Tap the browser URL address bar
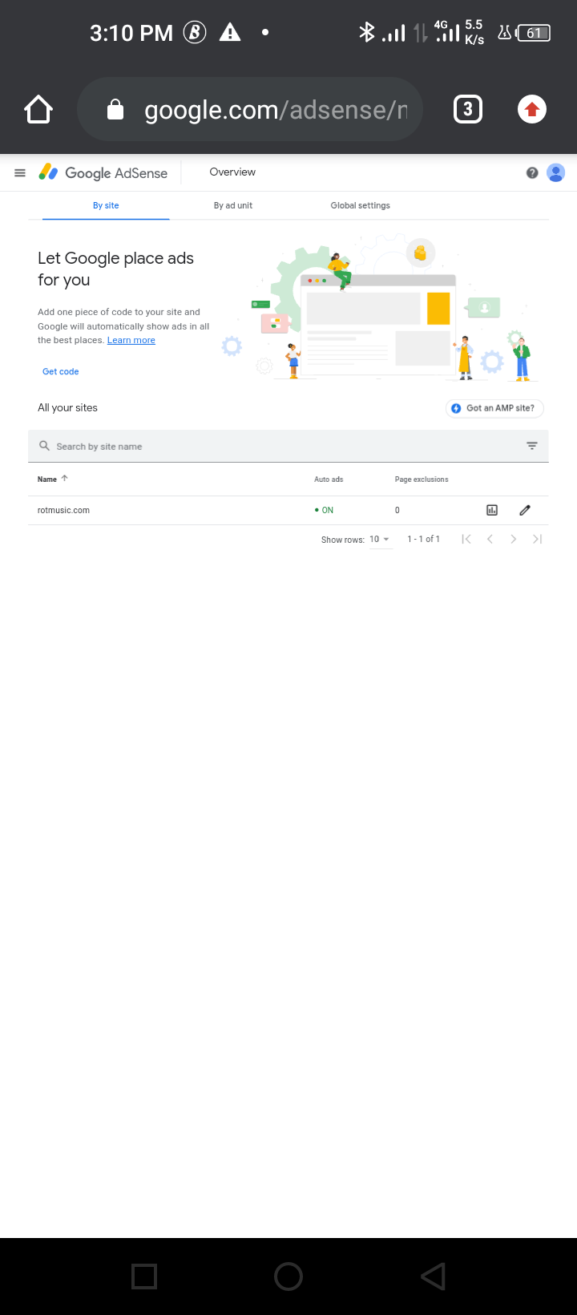The width and height of the screenshot is (577, 1315). 250,109
